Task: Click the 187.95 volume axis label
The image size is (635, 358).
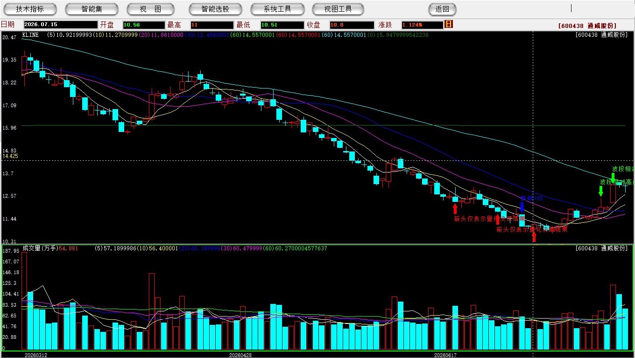Action: pos(10,251)
